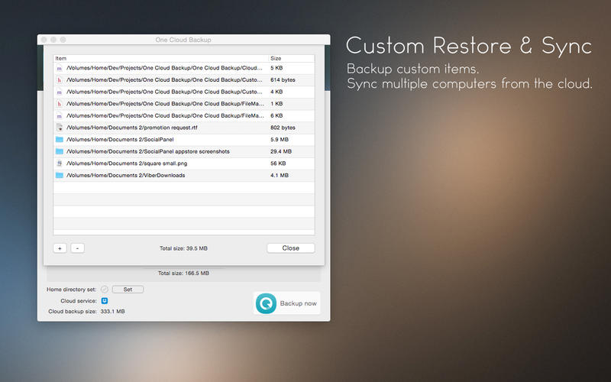Image resolution: width=611 pixels, height=382 pixels.
Task: Remove the selected item with the - button
Action: coord(78,248)
